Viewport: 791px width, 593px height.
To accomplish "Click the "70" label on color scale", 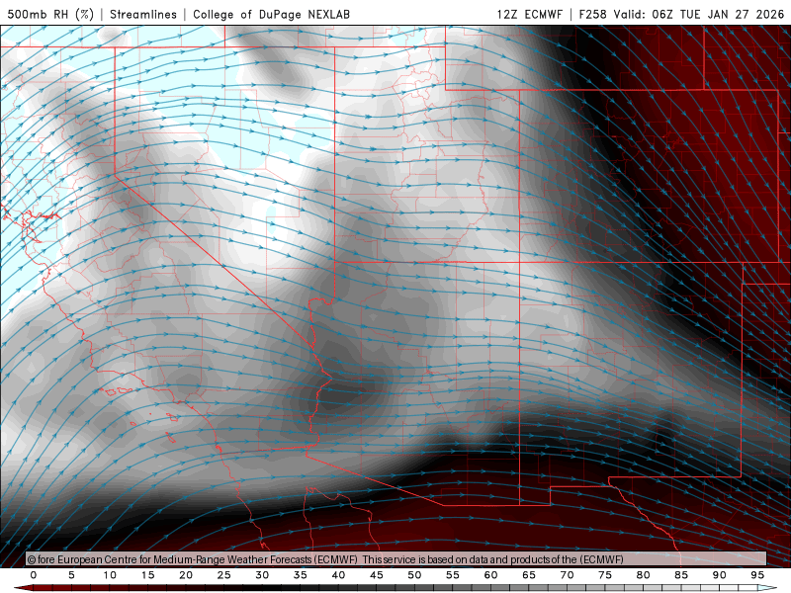I will tap(567, 575).
